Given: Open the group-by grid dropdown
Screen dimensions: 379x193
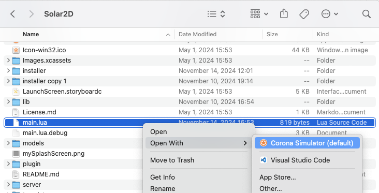Looking at the screenshot, I should pyautogui.click(x=259, y=14).
